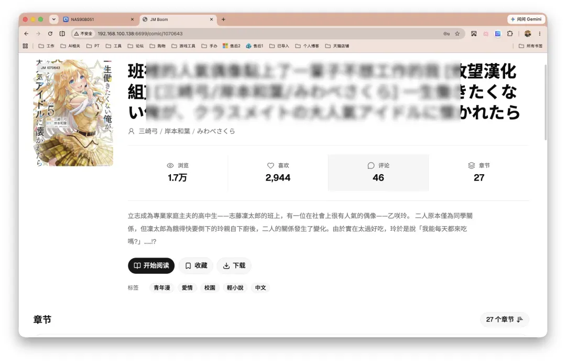Close the NAS90B051 tab

point(132,19)
